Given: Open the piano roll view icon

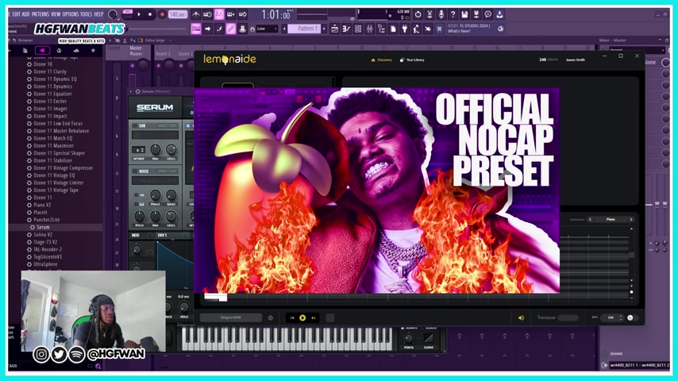Looking at the screenshot, I should [346, 29].
